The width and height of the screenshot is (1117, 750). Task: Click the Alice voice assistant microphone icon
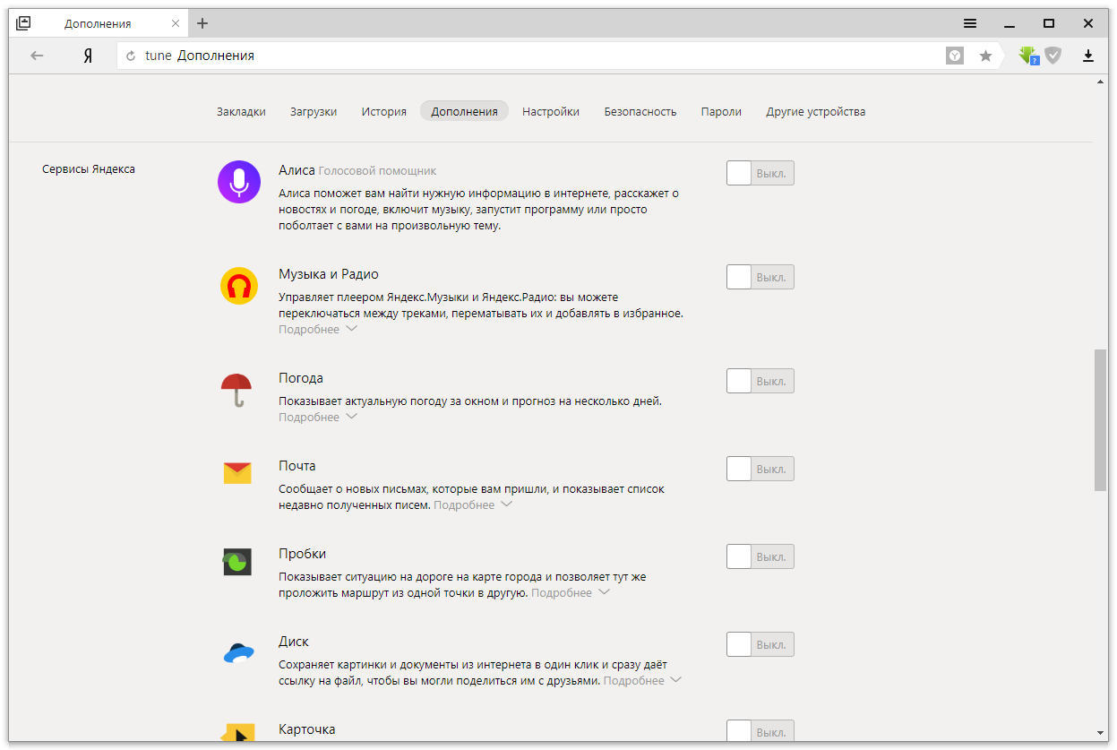238,183
